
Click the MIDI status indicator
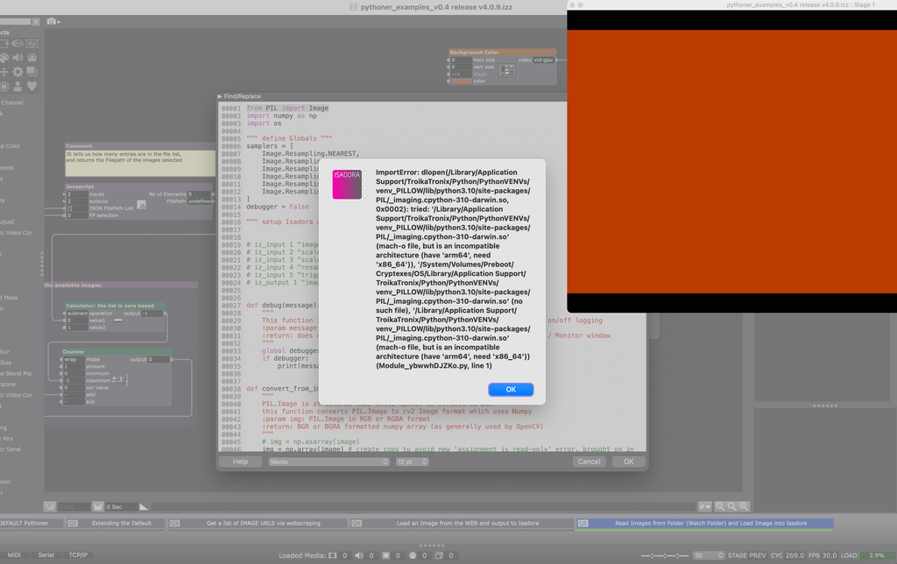tap(14, 555)
